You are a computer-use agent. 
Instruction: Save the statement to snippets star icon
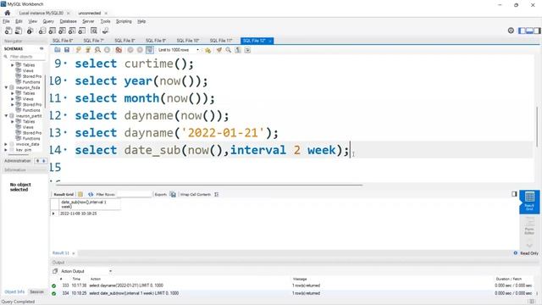coord(207,50)
